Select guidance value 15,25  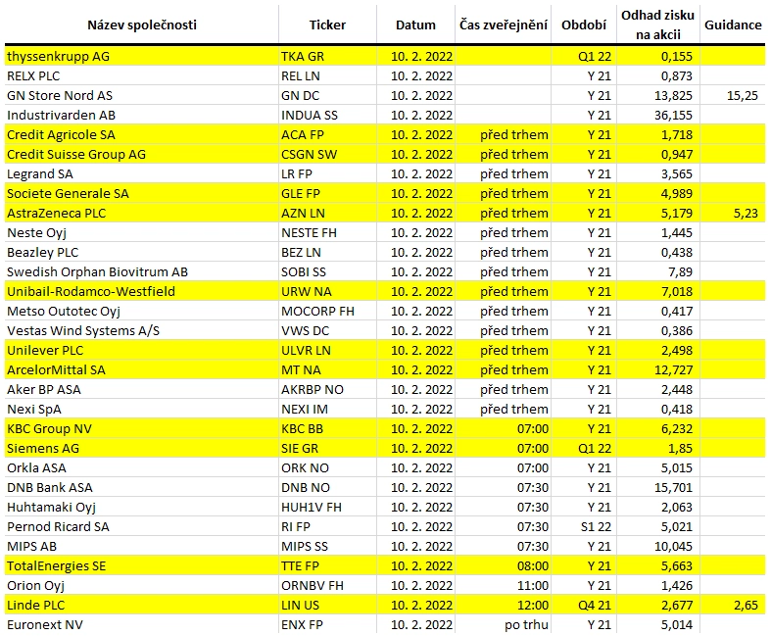[733, 95]
